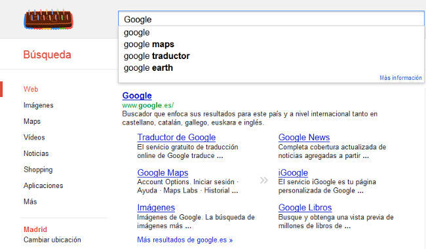The width and height of the screenshot is (426, 249).
Task: Switch to Noticias in the sidebar
Action: click(36, 153)
